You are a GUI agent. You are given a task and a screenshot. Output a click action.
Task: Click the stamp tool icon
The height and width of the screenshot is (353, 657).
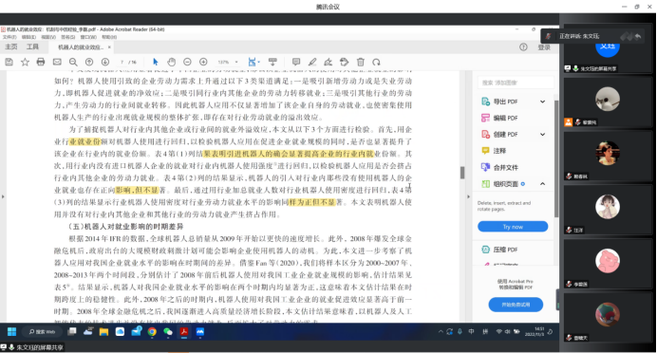(x=345, y=62)
